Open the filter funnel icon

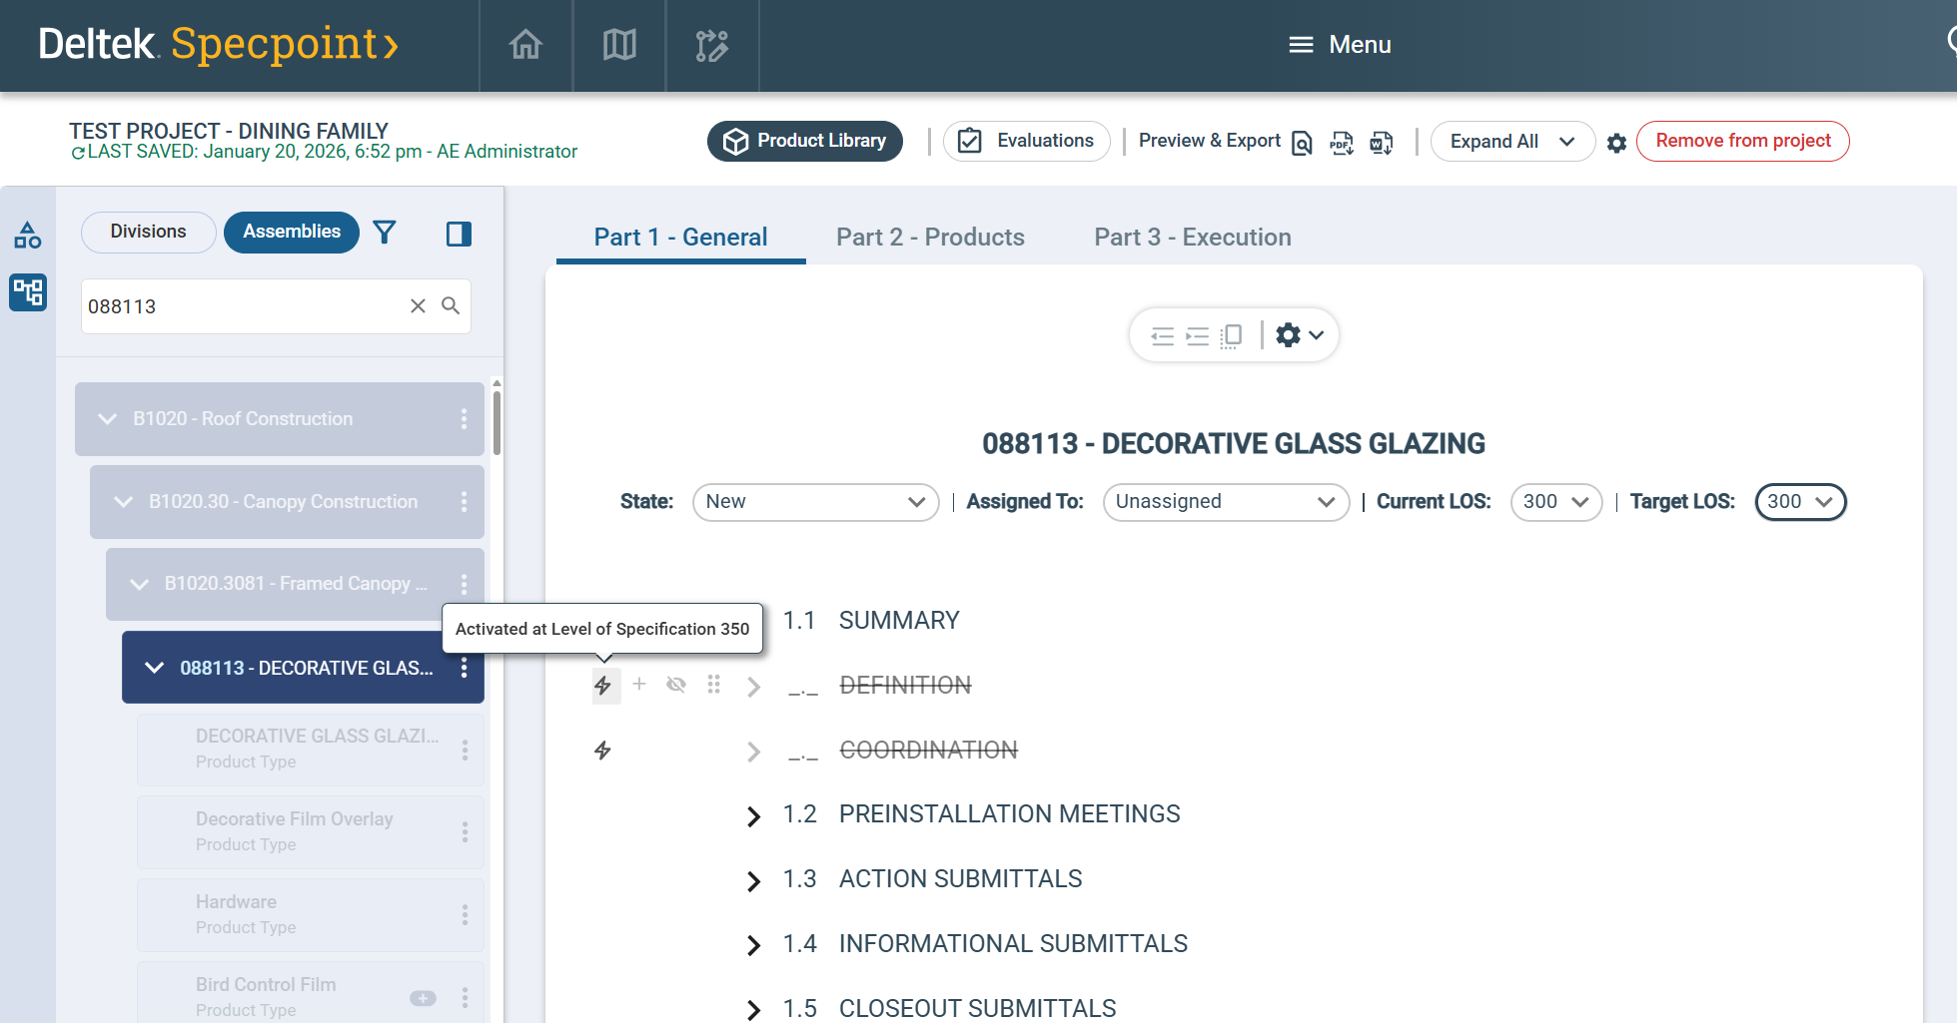pyautogui.click(x=385, y=233)
